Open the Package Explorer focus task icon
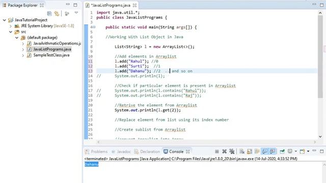This screenshot has width=326, height=183. tap(67, 14)
